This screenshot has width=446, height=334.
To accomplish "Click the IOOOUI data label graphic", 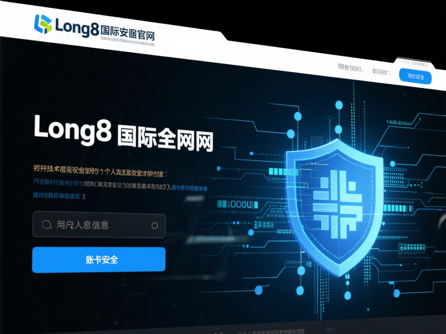I will pos(237,204).
